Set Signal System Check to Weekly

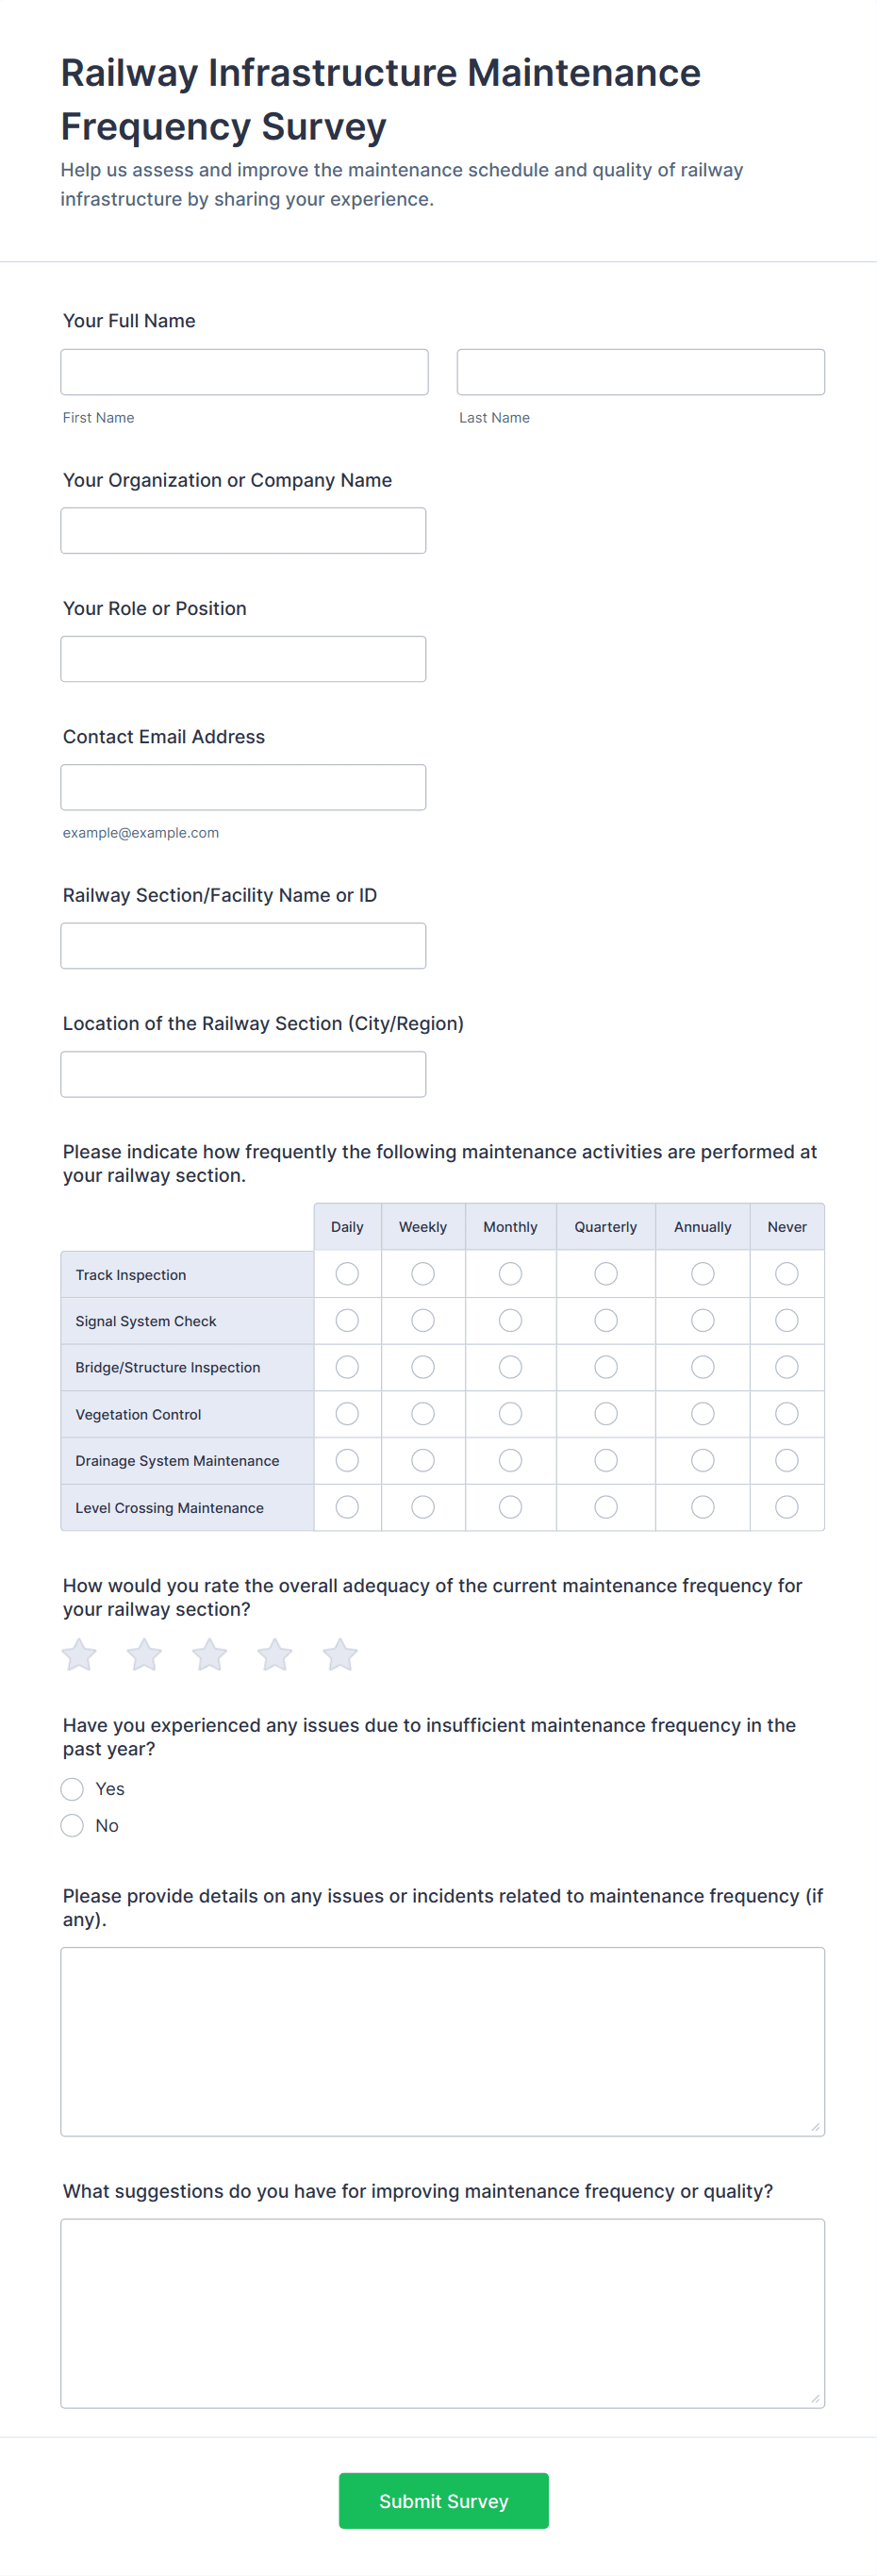[x=423, y=1321]
